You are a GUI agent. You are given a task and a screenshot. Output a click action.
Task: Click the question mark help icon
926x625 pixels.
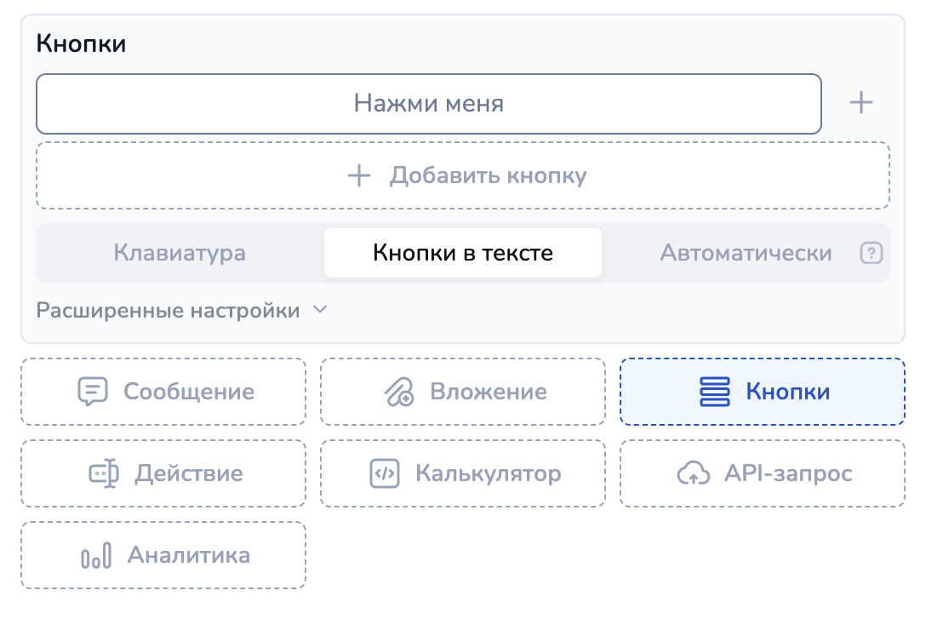coord(871,253)
